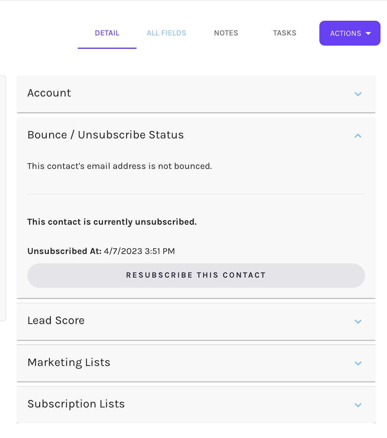Click the Detail tab label
Image resolution: width=387 pixels, height=438 pixels.
(x=107, y=33)
